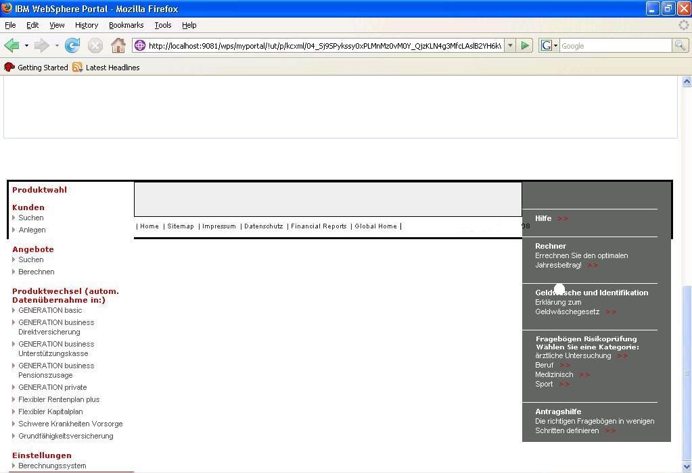Open the Bookmarks menu
692x473 pixels.
tap(126, 25)
